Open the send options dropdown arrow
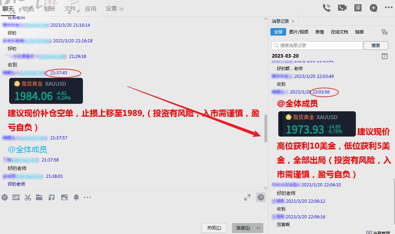 click(258, 228)
